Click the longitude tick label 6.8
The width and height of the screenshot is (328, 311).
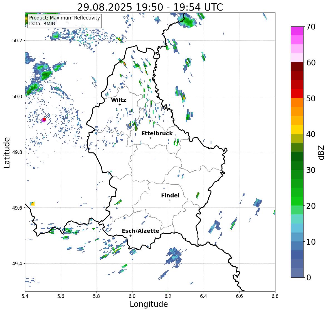(x=275, y=296)
